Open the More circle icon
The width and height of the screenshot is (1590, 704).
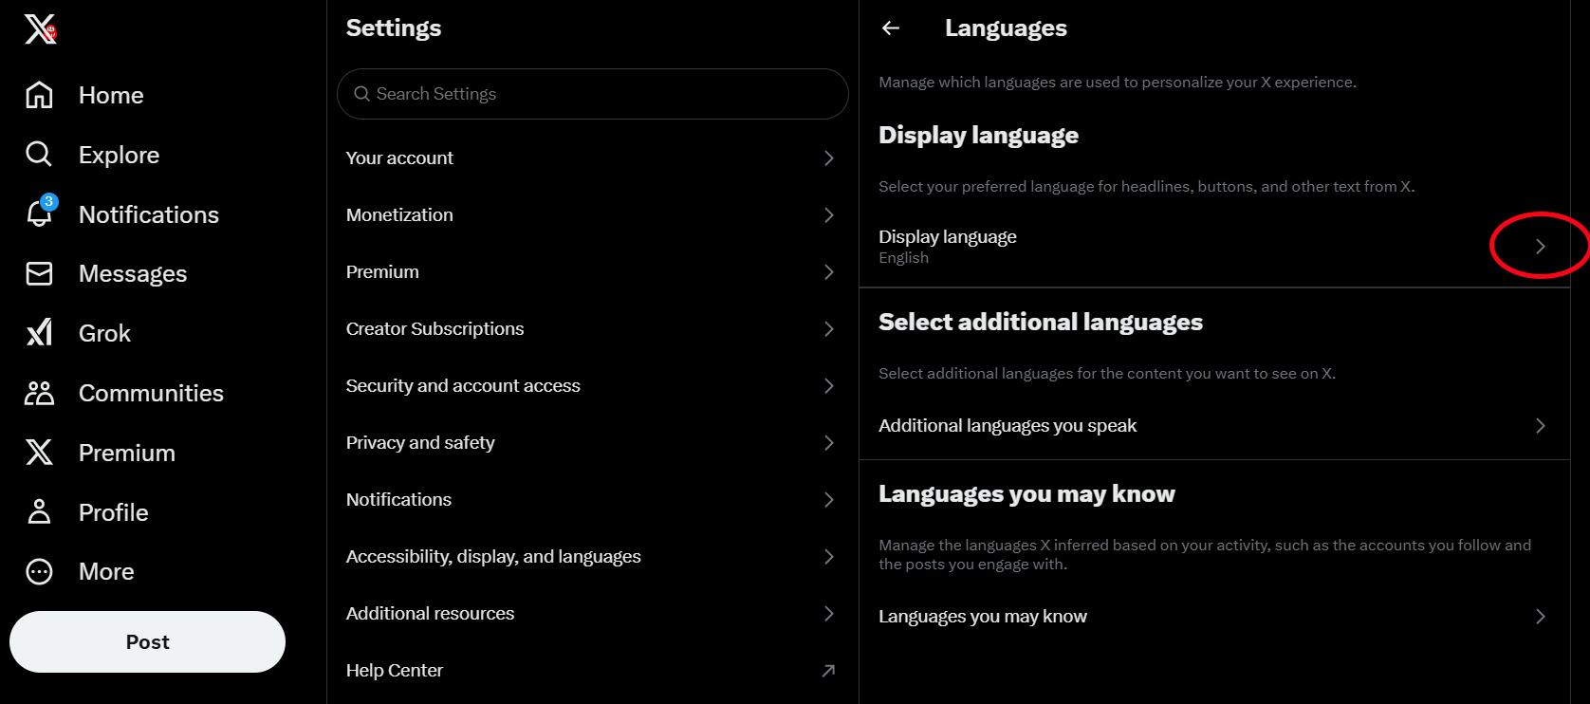tap(39, 571)
